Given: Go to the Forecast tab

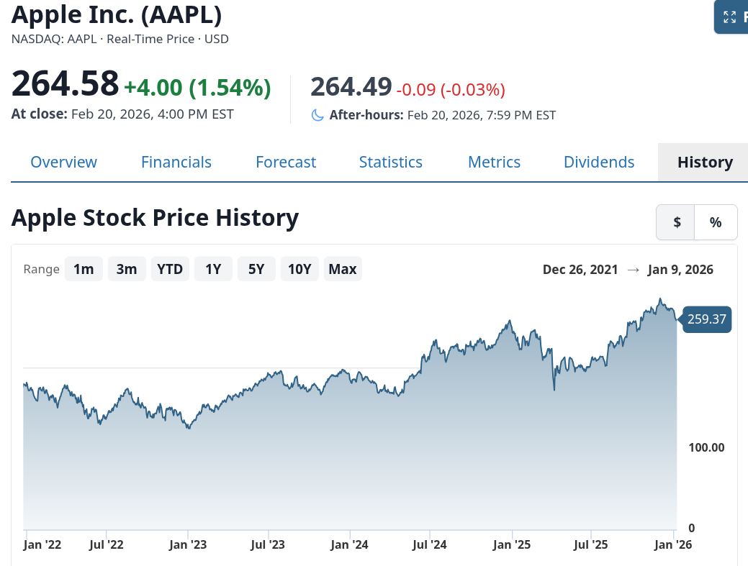Looking at the screenshot, I should pos(286,162).
